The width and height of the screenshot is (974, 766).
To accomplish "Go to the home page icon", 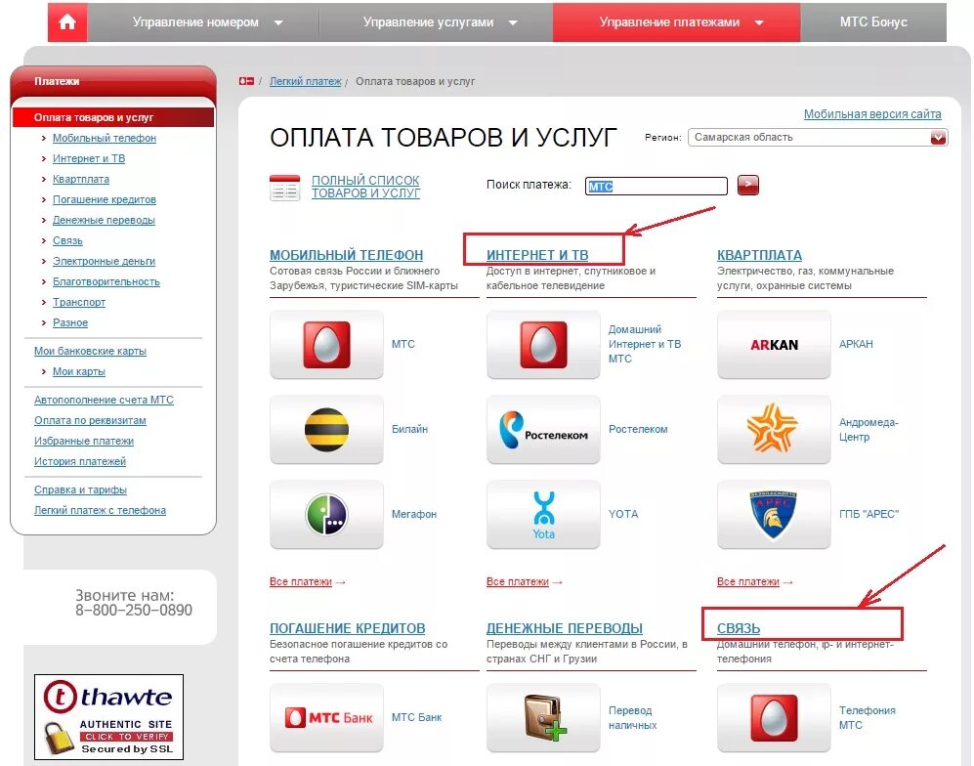I will click(67, 22).
